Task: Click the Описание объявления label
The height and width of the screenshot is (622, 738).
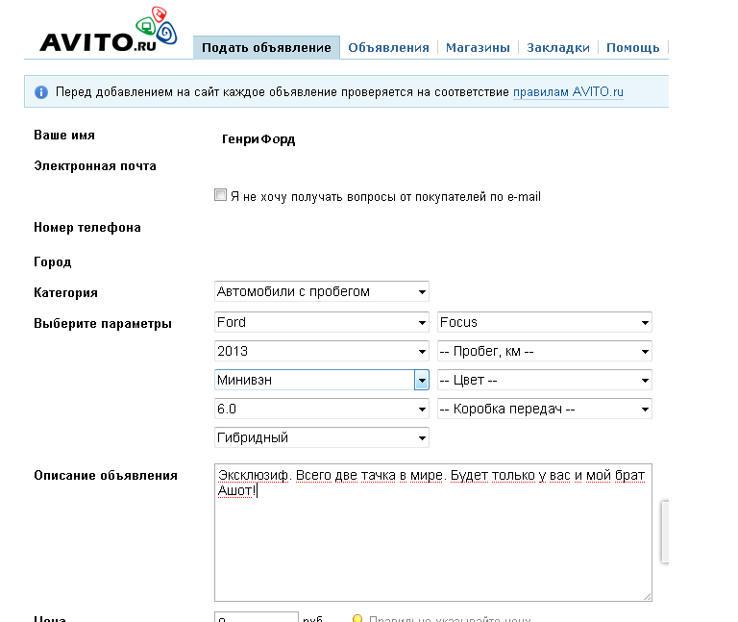Action: click(106, 476)
